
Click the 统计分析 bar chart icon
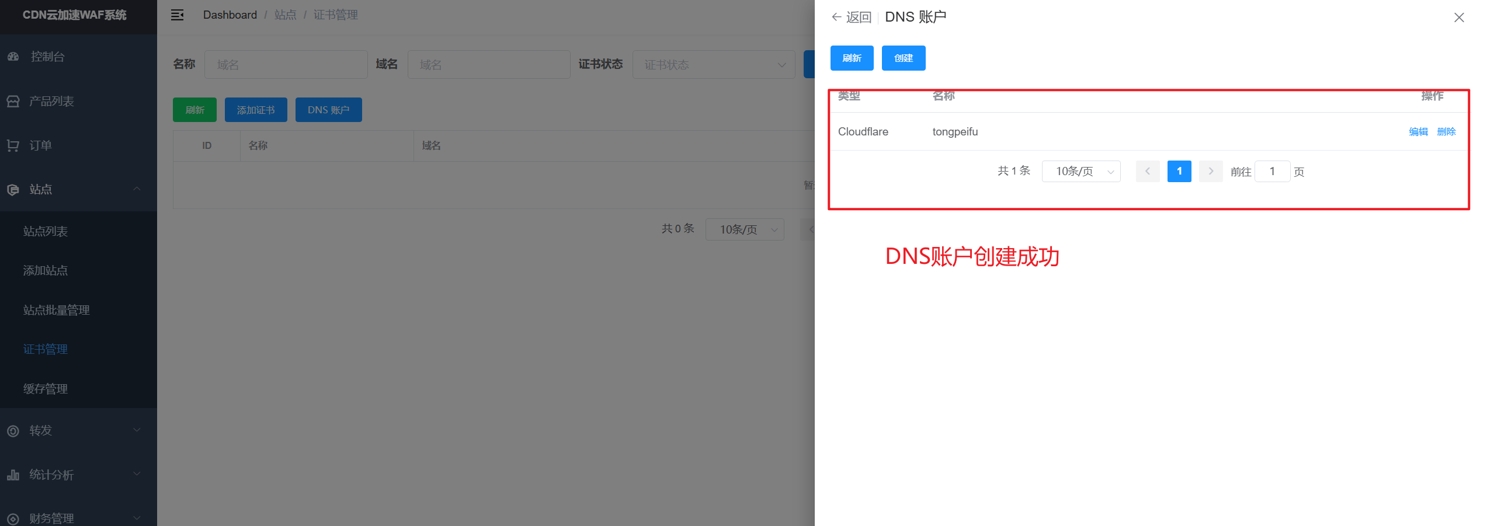click(x=13, y=475)
